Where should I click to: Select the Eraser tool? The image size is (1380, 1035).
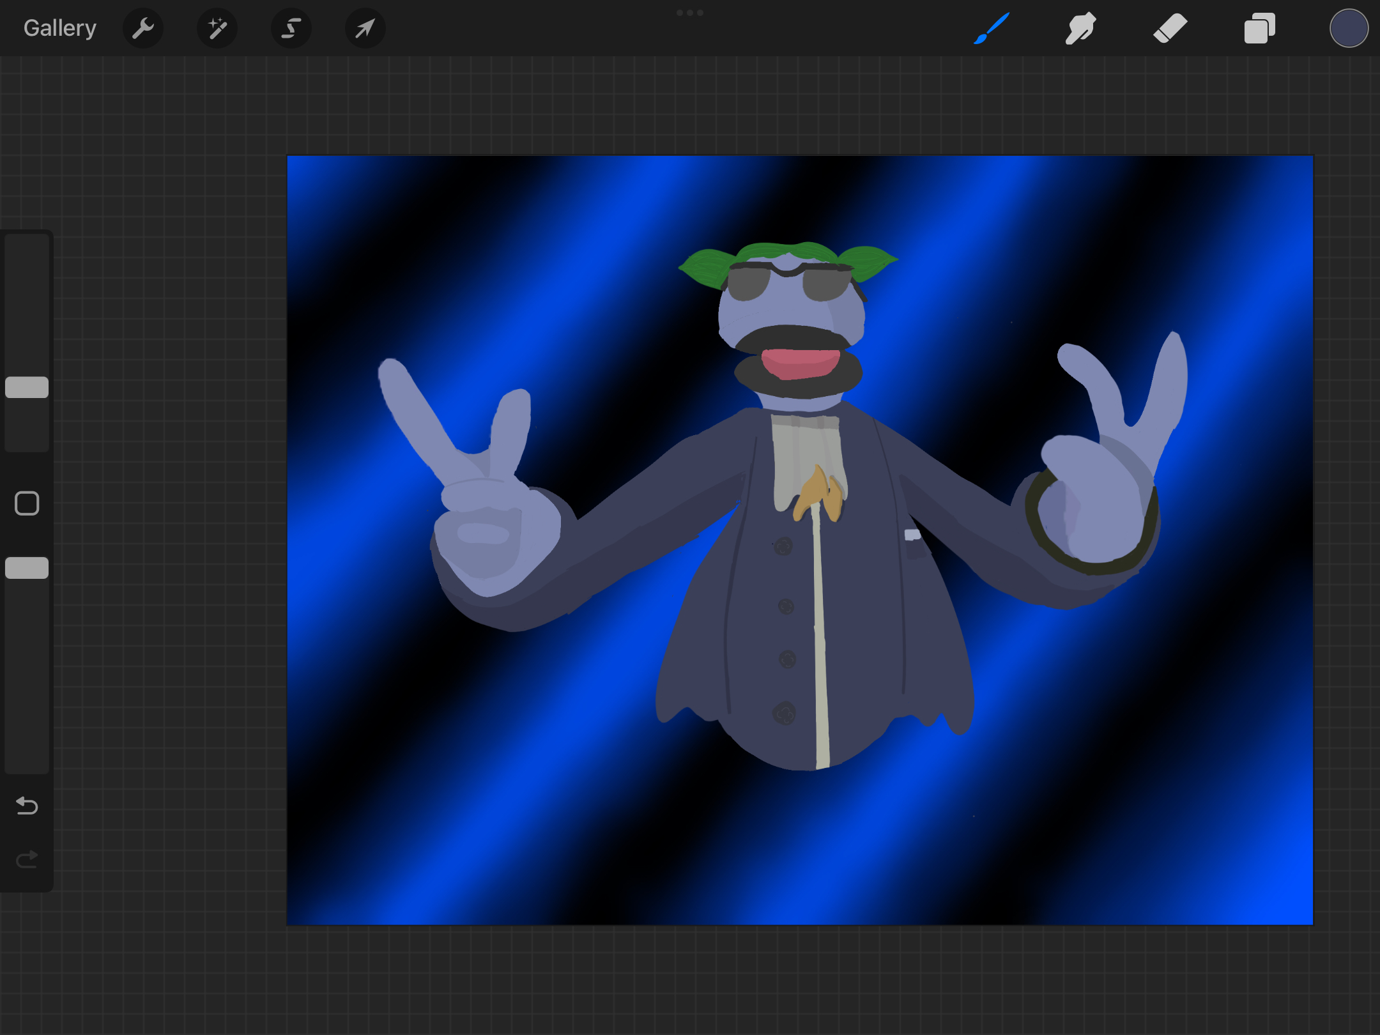[1170, 28]
